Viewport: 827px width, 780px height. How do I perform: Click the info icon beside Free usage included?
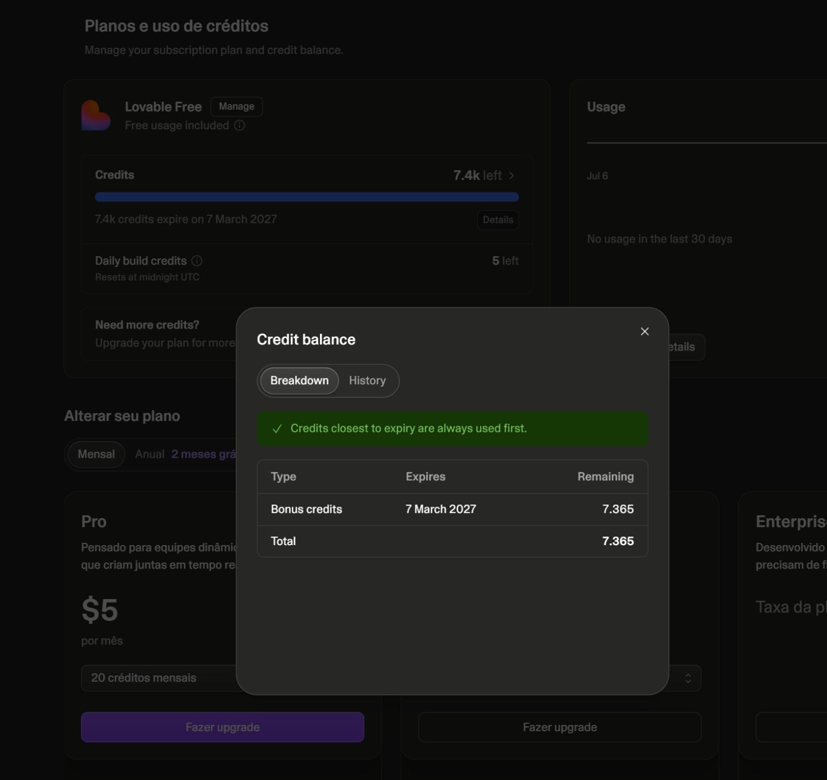click(x=239, y=125)
